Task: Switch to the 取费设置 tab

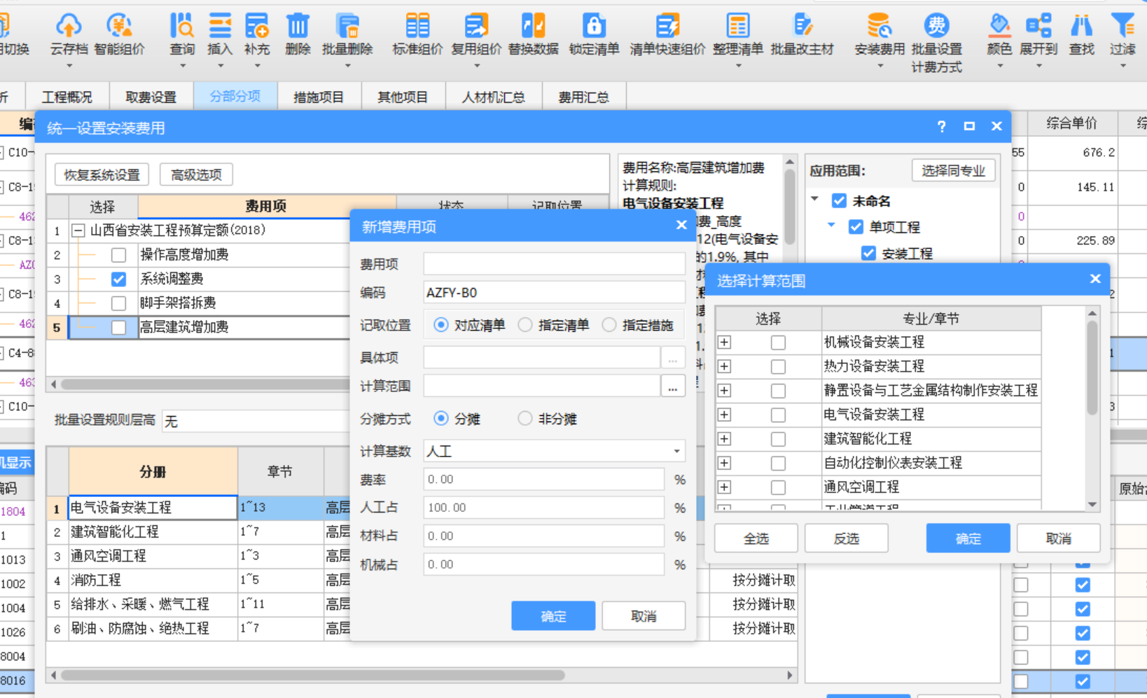Action: pos(151,97)
